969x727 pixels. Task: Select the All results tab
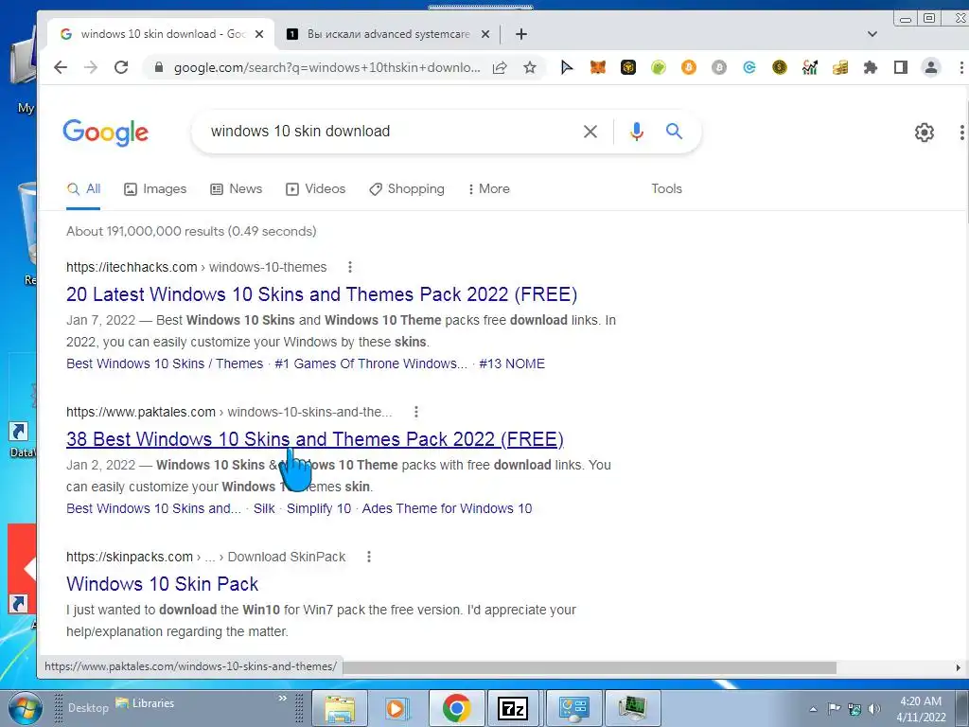point(83,188)
